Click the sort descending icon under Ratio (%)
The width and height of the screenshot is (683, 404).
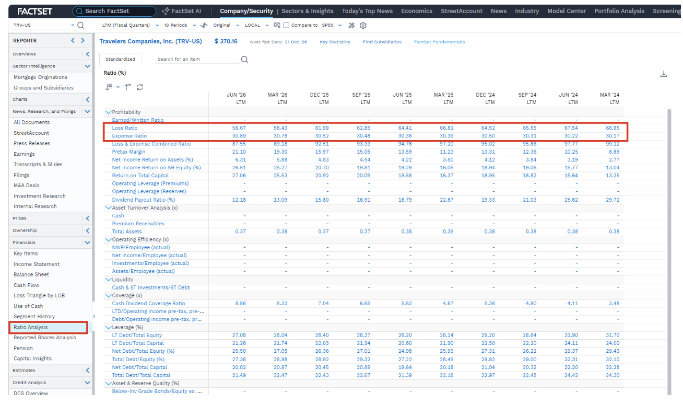tap(109, 87)
